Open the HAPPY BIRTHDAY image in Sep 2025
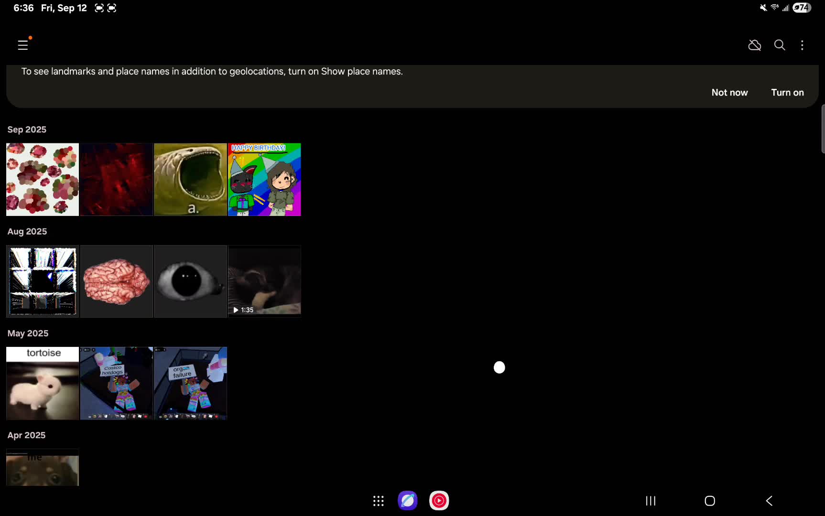The height and width of the screenshot is (516, 825). pyautogui.click(x=264, y=179)
